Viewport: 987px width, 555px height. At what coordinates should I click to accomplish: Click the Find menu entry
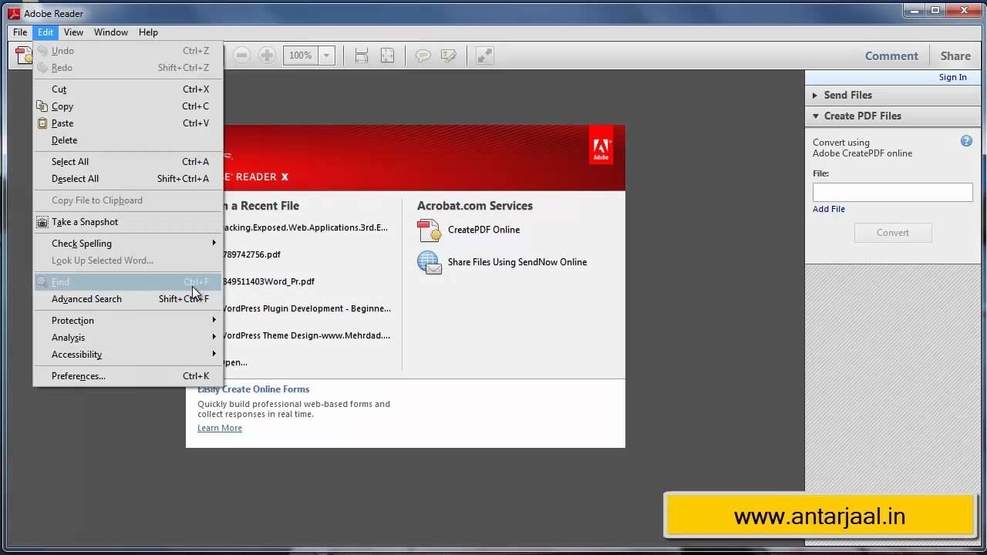(128, 282)
